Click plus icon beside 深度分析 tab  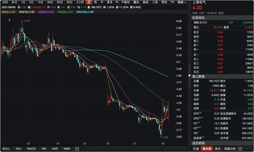click(x=251, y=149)
